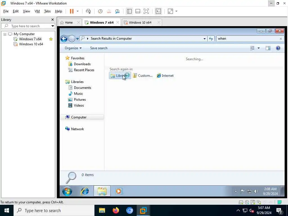The image size is (288, 216).
Task: Open the Edit menu in VMware
Action: 16,11
